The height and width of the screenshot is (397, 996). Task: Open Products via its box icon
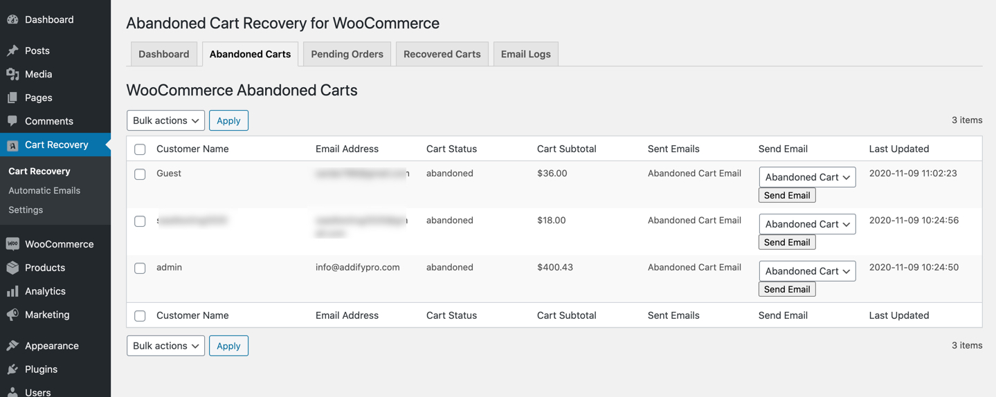coord(12,268)
